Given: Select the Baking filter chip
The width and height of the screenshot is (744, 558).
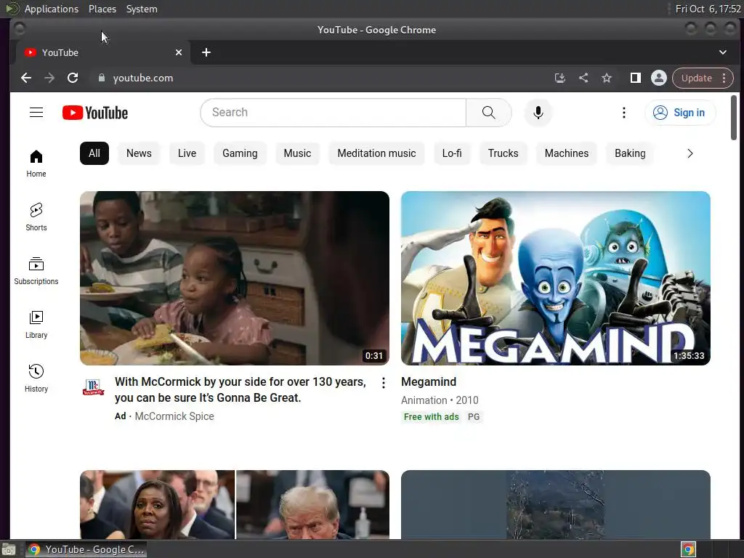Looking at the screenshot, I should pos(630,153).
